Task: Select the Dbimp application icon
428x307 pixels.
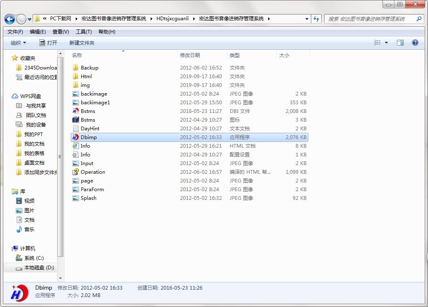Action: [75, 137]
